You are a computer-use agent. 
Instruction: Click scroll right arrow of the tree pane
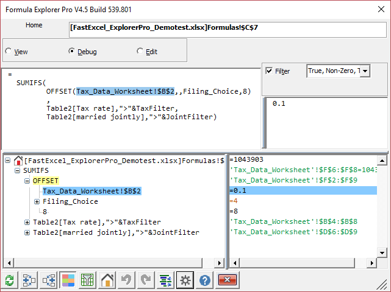220,263
